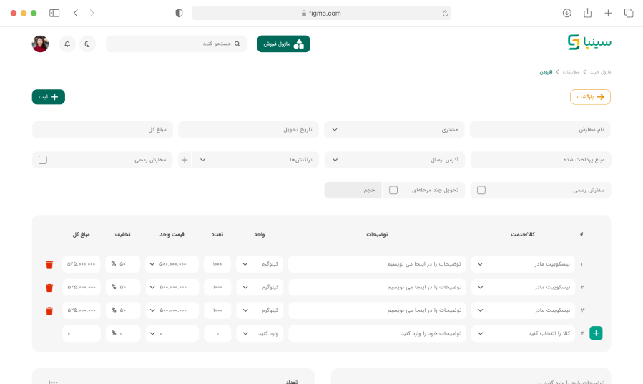
Task: Open the ماژول خرید breadcrumb link
Action: 601,72
